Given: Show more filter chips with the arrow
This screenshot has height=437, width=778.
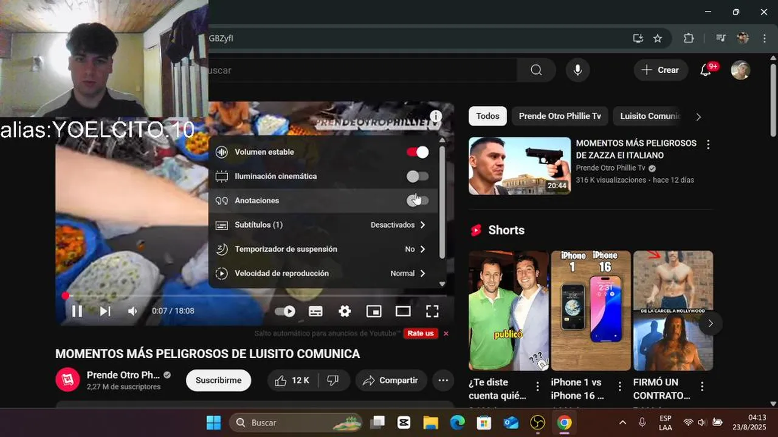Looking at the screenshot, I should tap(698, 117).
